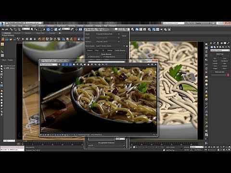Open the Select by Name tool
This screenshot has height=173, width=231.
point(36,29)
